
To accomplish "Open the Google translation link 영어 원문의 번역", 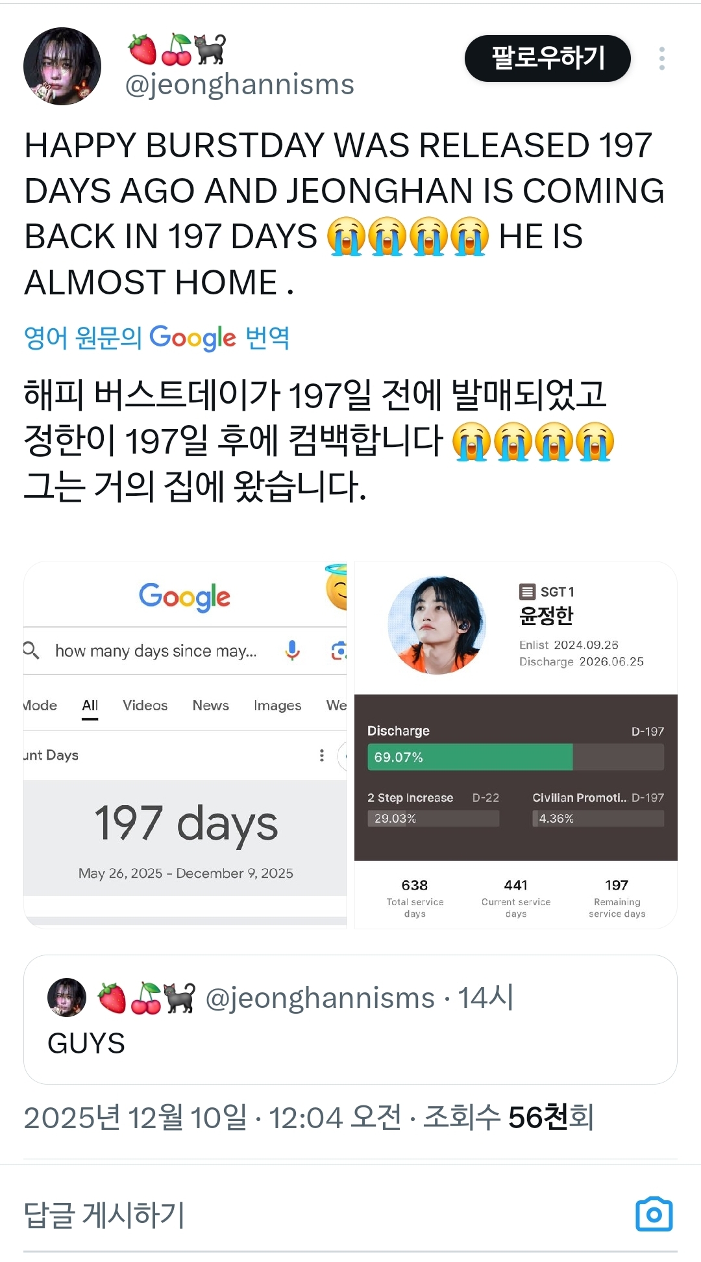I will tap(156, 338).
